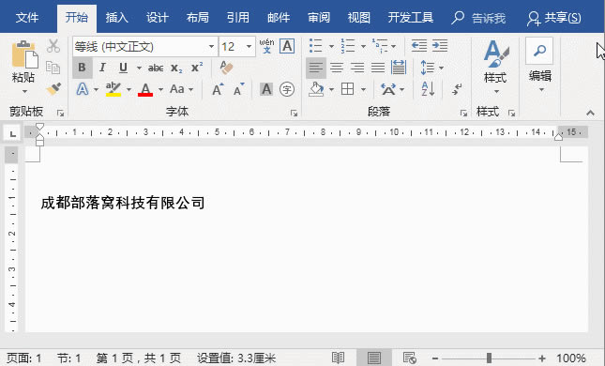Show or hide paragraph marks
The height and width of the screenshot is (366, 605).
[457, 89]
